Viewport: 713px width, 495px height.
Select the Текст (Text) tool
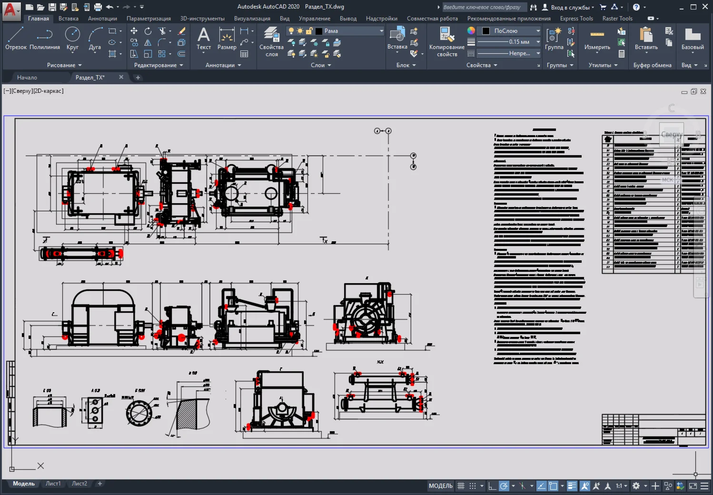tap(204, 38)
